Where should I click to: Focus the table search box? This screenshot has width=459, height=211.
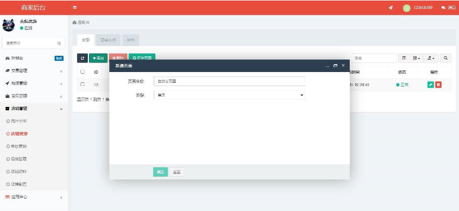click(x=374, y=59)
